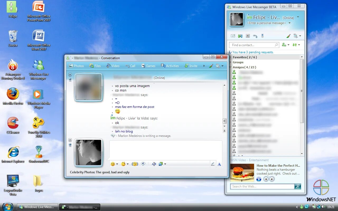Open 'You have 3 pending requests' link
The image size is (338, 211).
[x=253, y=52]
